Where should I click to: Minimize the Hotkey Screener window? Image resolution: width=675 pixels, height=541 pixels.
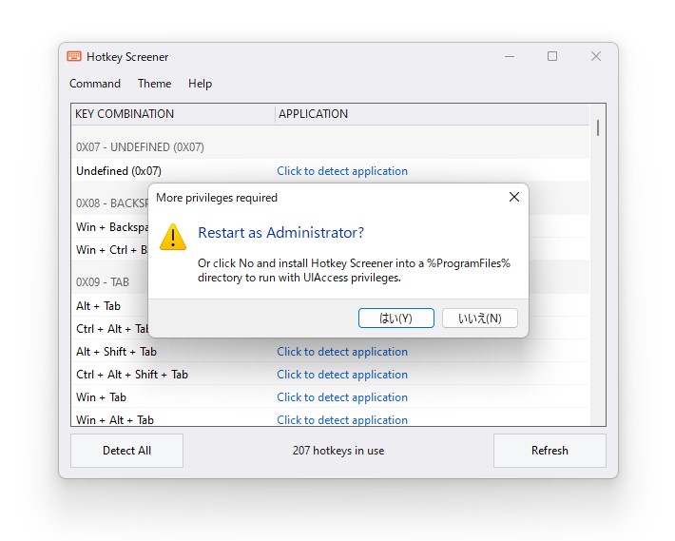pyautogui.click(x=509, y=57)
